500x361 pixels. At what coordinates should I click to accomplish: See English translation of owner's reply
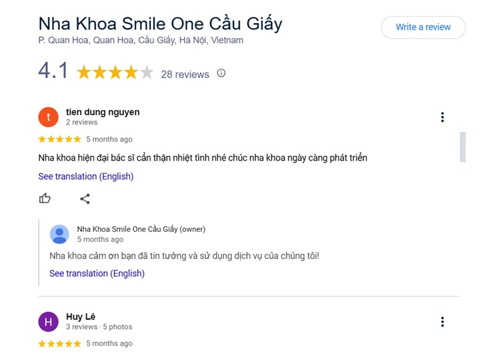click(97, 273)
